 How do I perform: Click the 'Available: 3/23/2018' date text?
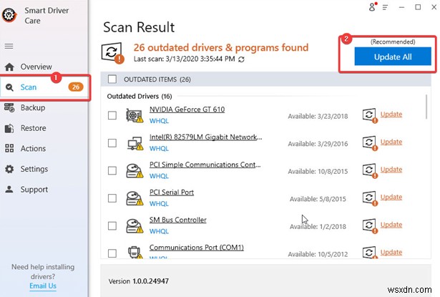pos(318,116)
